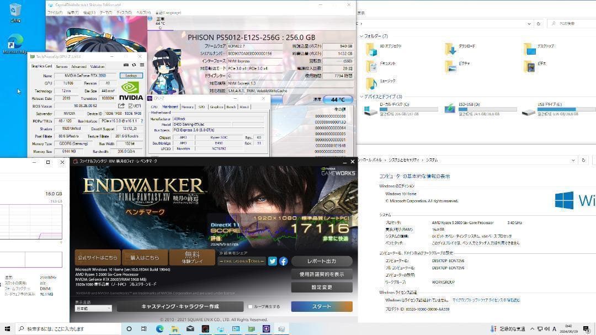This screenshot has width=596, height=335.
Task: Open the 表示言語 language dropdown in the benchmark
Action: click(x=93, y=308)
